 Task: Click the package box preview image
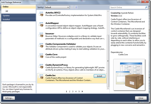pyautogui.click(x=129, y=75)
